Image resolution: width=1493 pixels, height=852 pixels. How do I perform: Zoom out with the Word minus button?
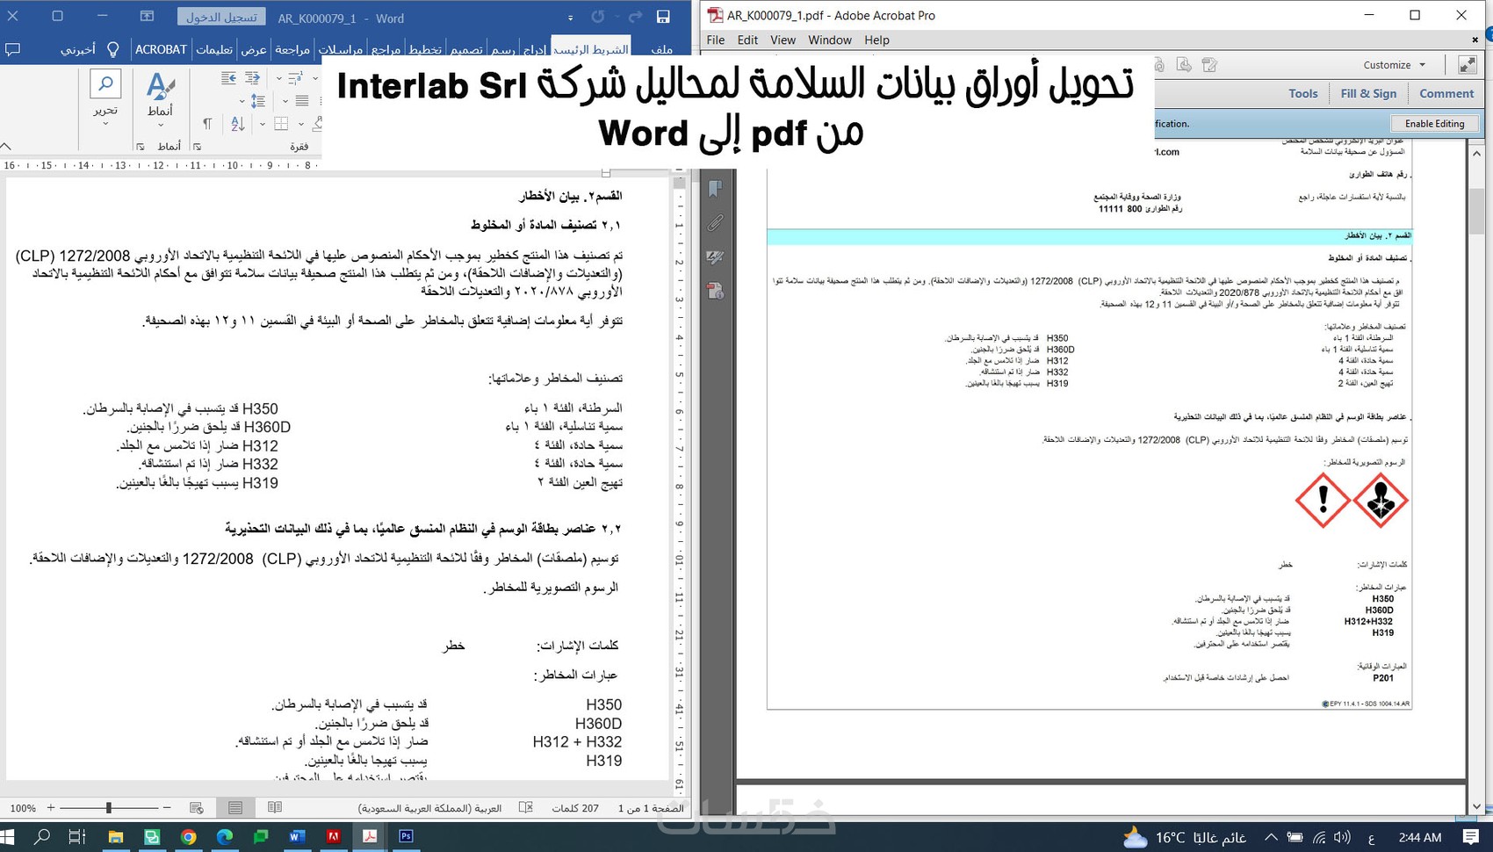(167, 807)
